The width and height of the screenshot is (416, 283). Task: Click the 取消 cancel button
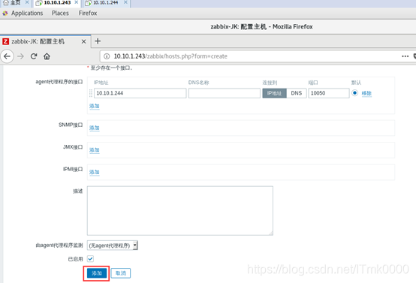(x=121, y=273)
